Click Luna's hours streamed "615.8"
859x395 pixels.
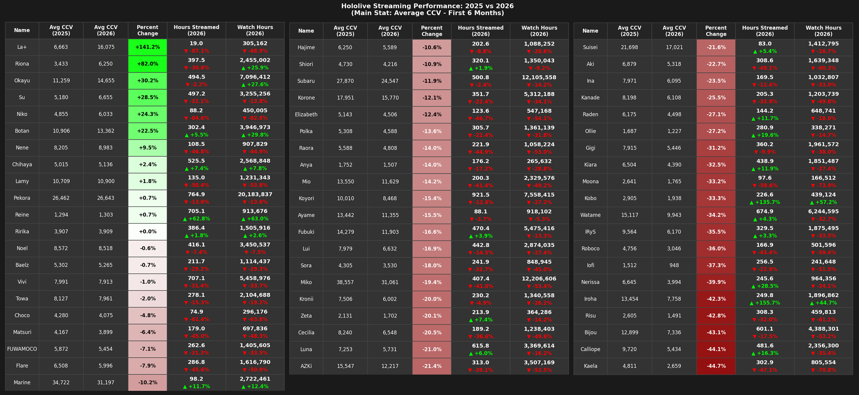coord(480,346)
